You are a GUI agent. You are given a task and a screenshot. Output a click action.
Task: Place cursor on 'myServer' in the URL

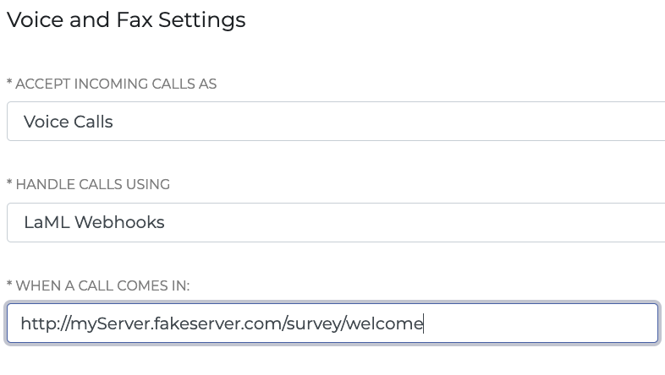[109, 324]
